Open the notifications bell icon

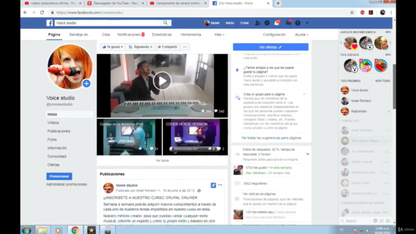[x=277, y=23]
